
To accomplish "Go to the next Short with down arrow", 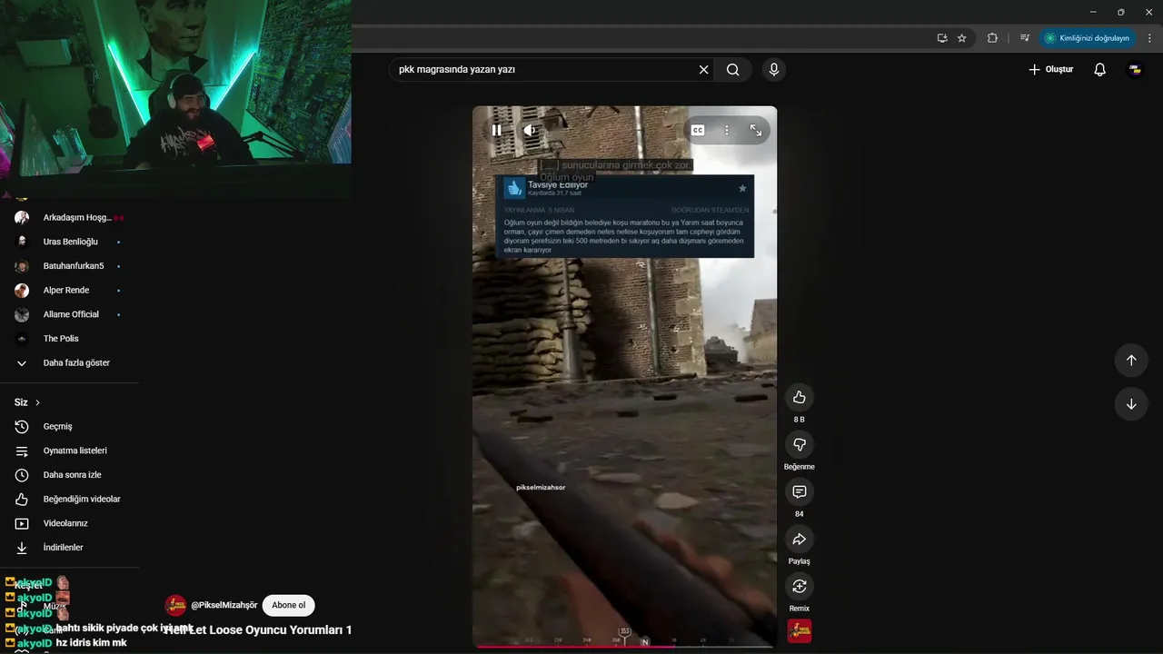I will click(x=1131, y=404).
